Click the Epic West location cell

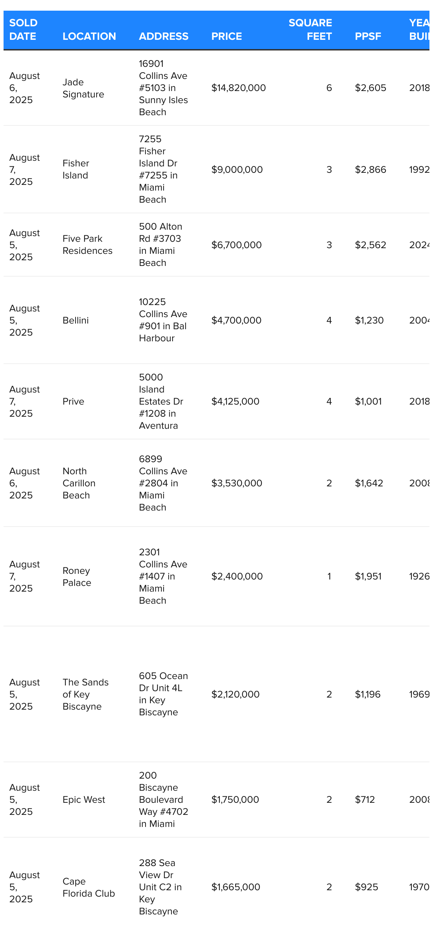(x=84, y=799)
